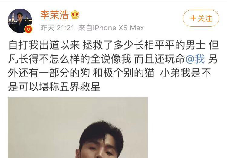The height and width of the screenshot is (158, 227).
Task: Tap the orange verified V badge
Action: 28,29
